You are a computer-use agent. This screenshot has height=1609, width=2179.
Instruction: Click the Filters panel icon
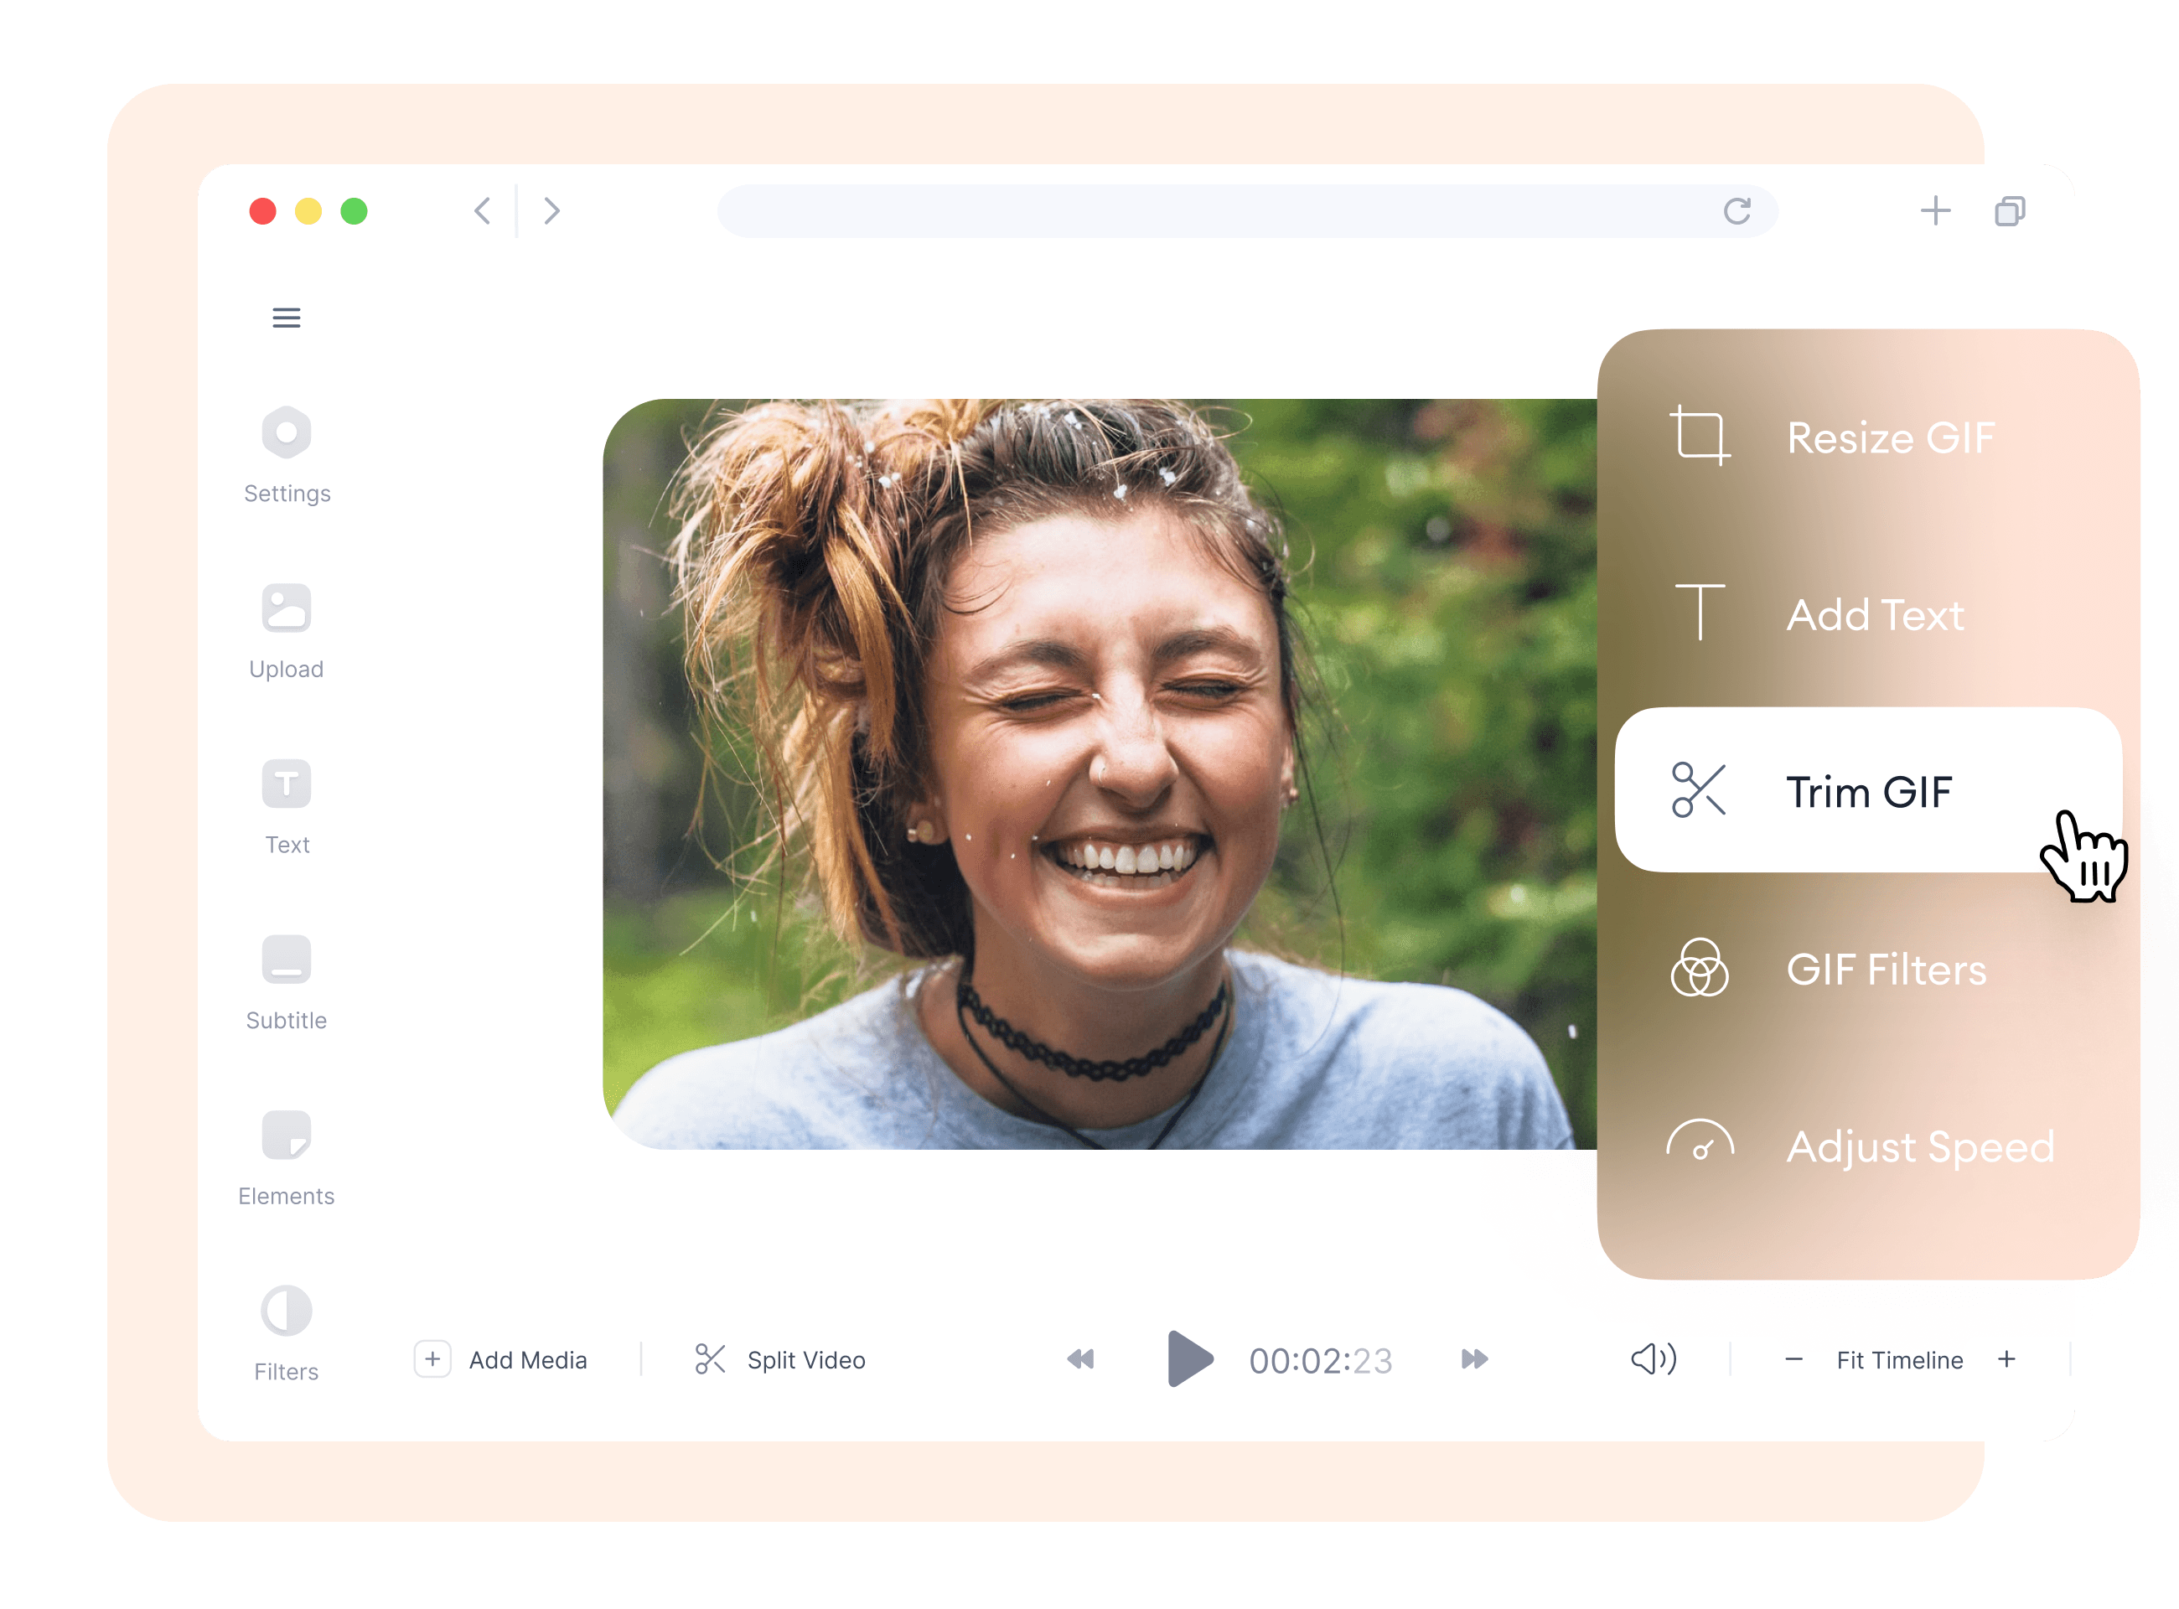click(287, 1312)
